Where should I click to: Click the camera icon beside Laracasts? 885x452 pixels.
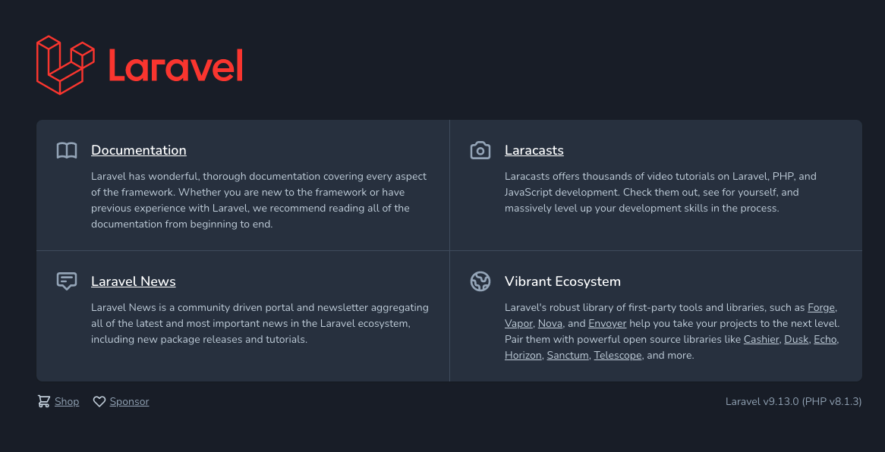(x=480, y=150)
